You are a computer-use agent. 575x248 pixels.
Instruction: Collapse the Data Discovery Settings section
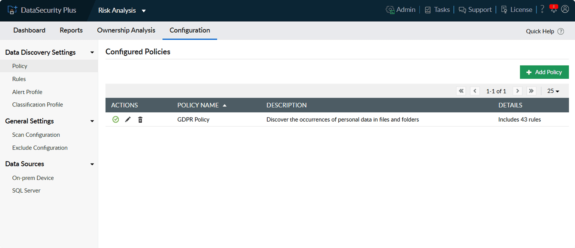coord(92,53)
